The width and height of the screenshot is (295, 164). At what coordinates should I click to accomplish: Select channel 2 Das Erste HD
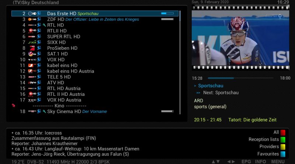click(x=95, y=14)
